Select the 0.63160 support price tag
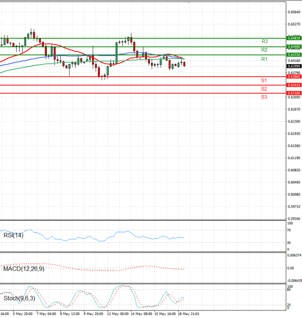The image size is (302, 318). [x=294, y=93]
